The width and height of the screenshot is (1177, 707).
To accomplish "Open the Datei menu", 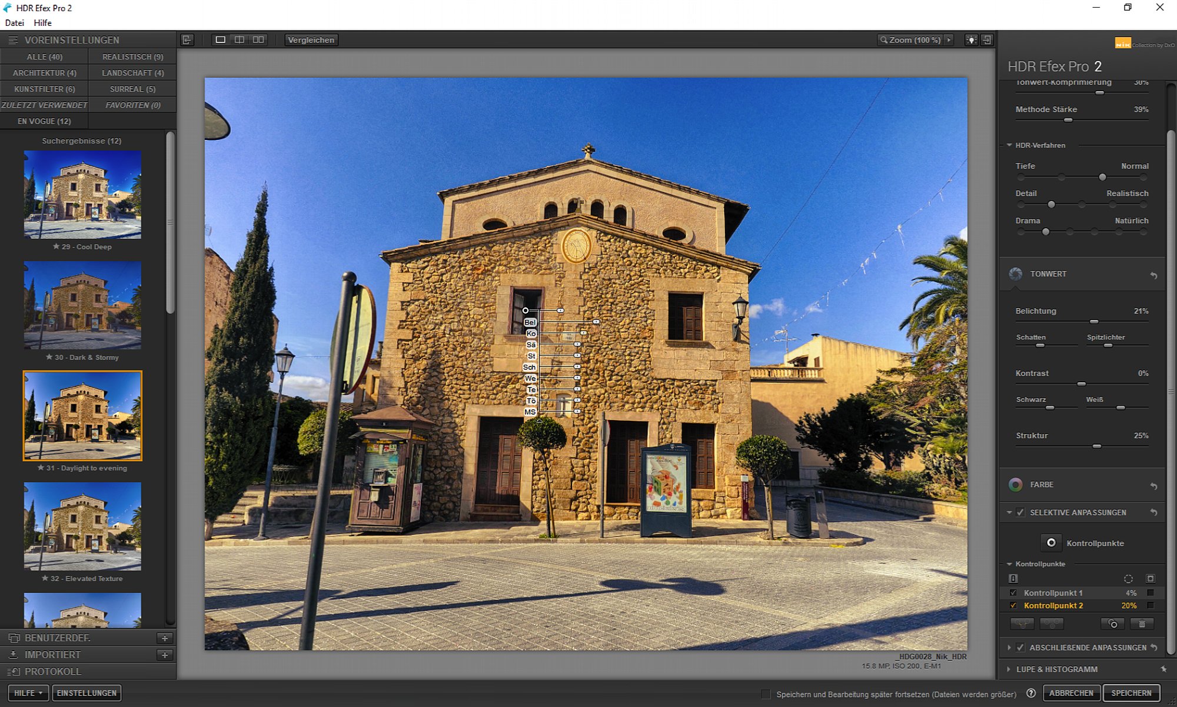I will point(15,23).
